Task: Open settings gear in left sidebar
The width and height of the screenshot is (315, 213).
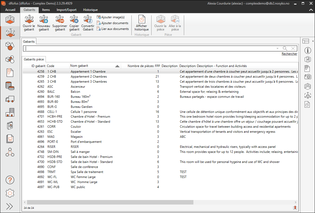Action: pyautogui.click(x=10, y=193)
